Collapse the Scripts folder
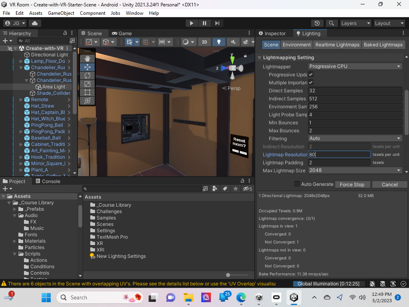Image resolution: width=409 pixels, height=307 pixels. (x=15, y=254)
